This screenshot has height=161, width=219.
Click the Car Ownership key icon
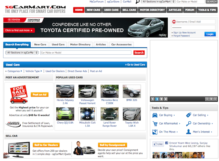point(188,124)
